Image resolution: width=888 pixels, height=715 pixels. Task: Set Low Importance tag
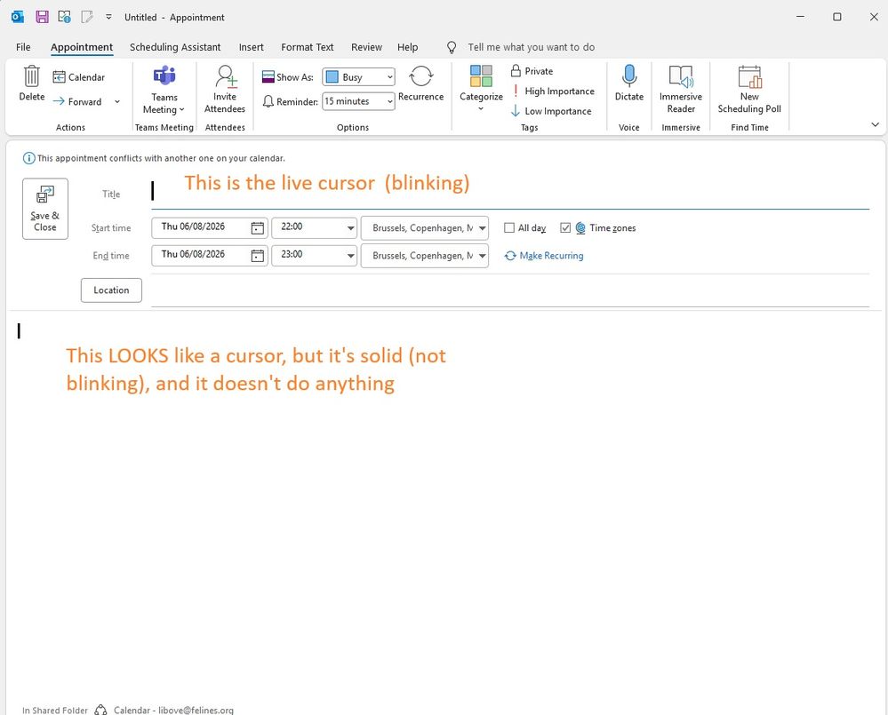[x=551, y=111]
